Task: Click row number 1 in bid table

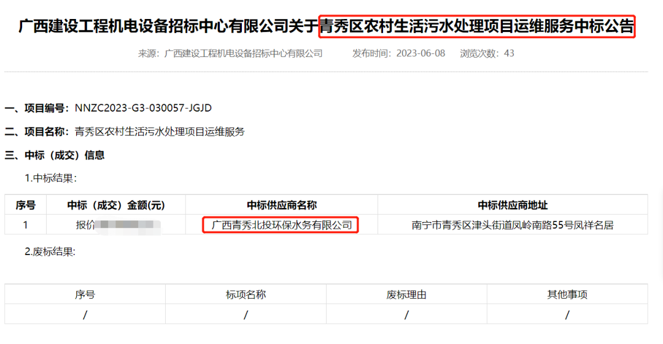Action: click(x=25, y=225)
